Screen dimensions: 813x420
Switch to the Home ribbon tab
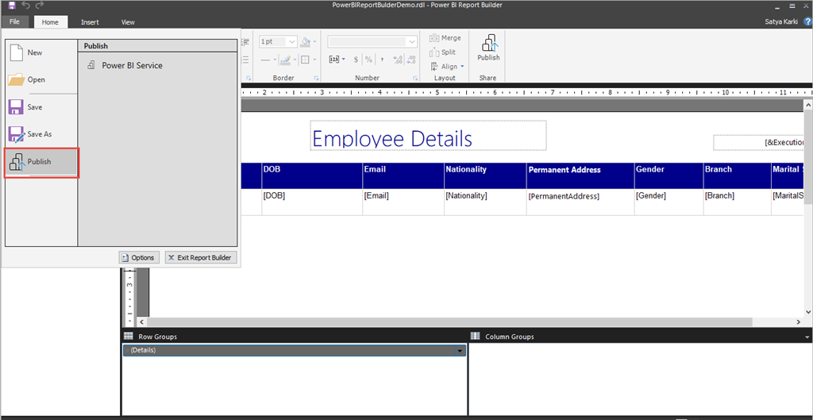pos(50,22)
